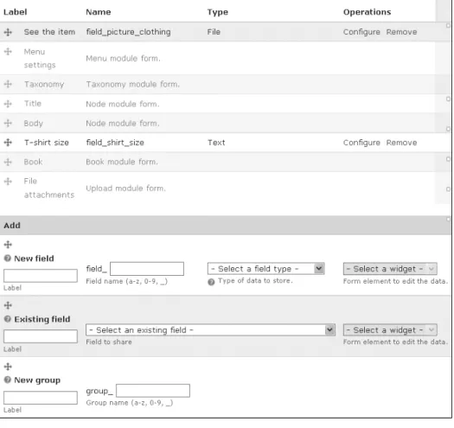The width and height of the screenshot is (454, 428).
Task: Open help icon next to New field
Action: point(8,258)
